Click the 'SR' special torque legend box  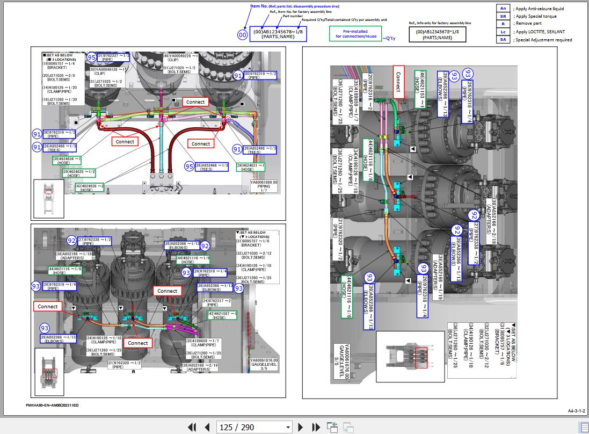pyautogui.click(x=503, y=16)
